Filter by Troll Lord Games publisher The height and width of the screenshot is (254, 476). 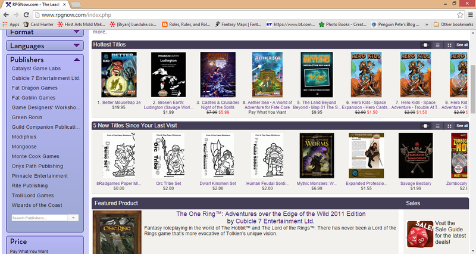click(x=33, y=196)
